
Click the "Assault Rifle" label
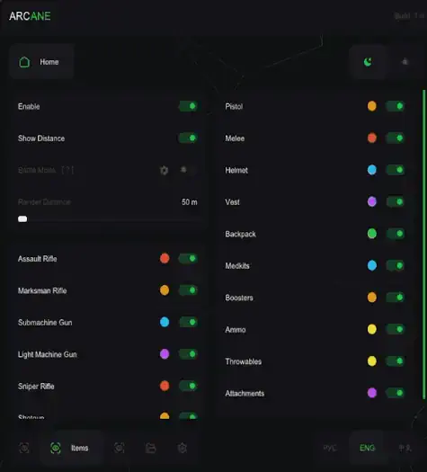pyautogui.click(x=38, y=259)
